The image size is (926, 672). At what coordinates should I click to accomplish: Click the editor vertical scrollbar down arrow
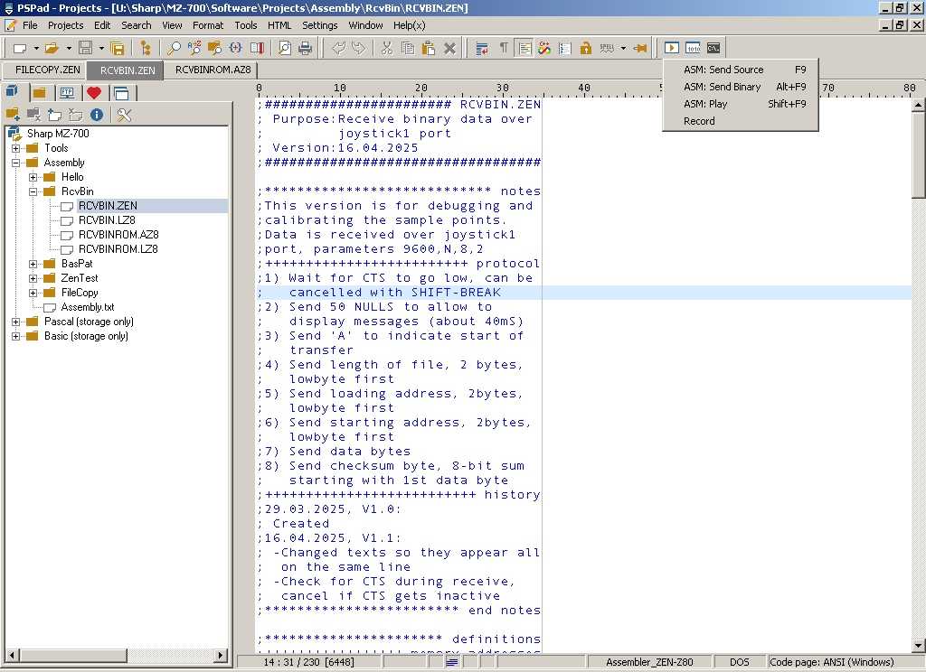pos(918,646)
